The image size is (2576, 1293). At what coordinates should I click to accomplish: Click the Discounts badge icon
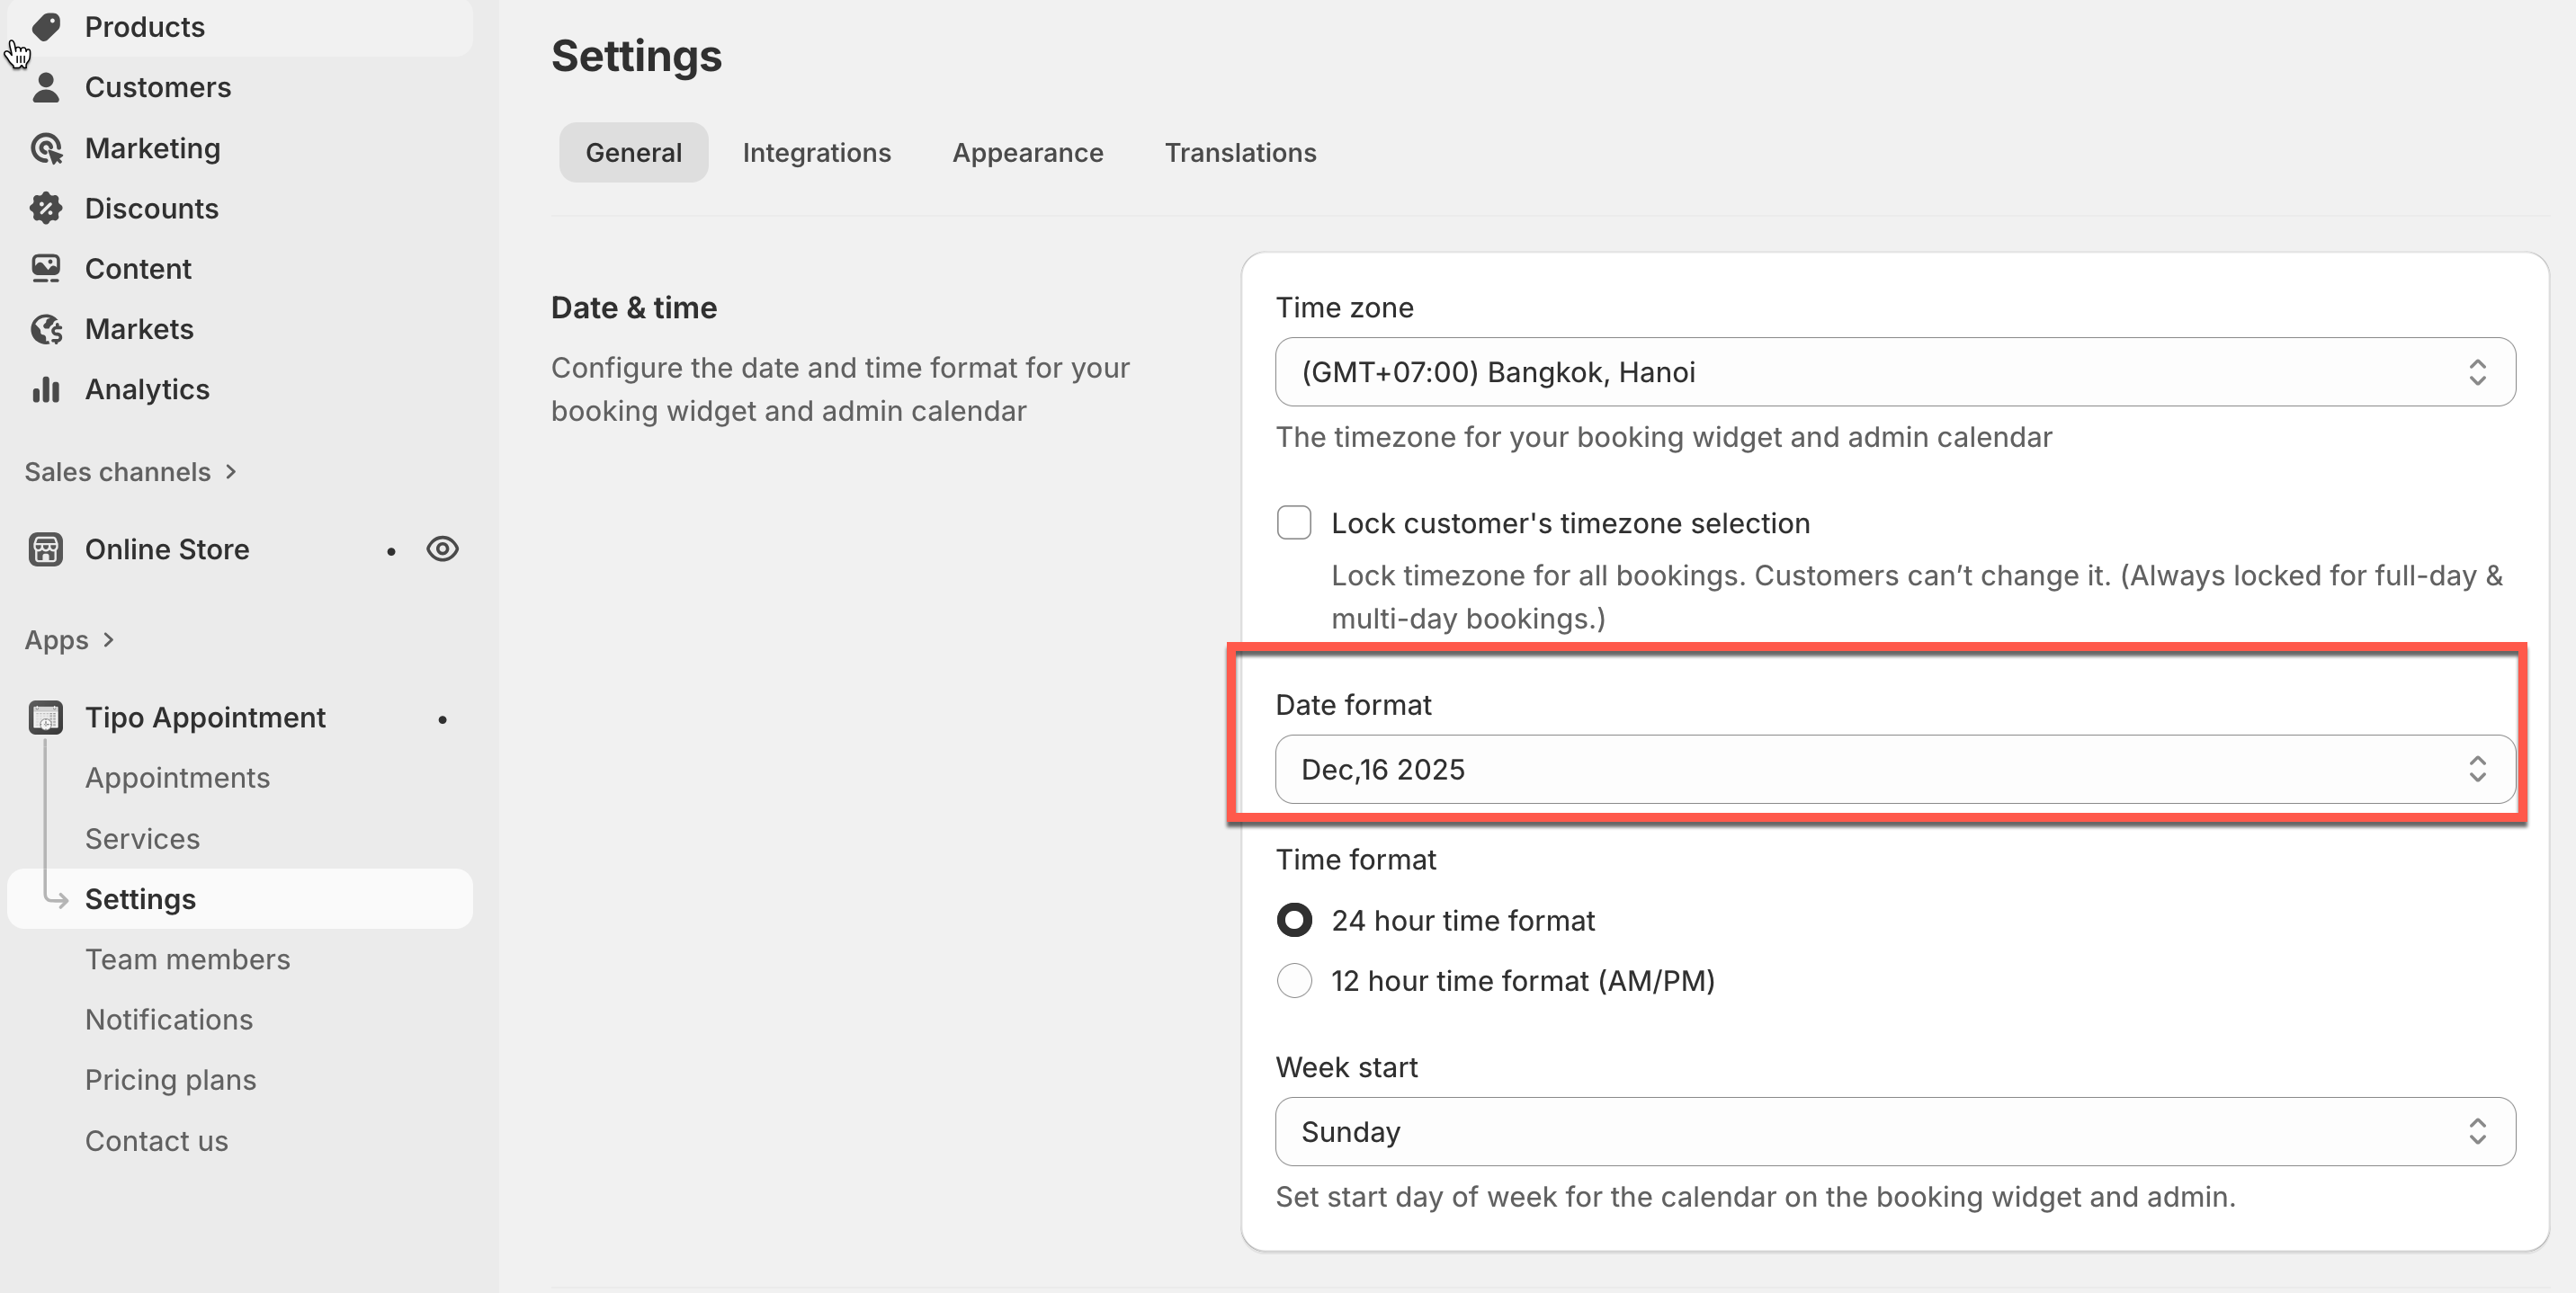point(46,208)
